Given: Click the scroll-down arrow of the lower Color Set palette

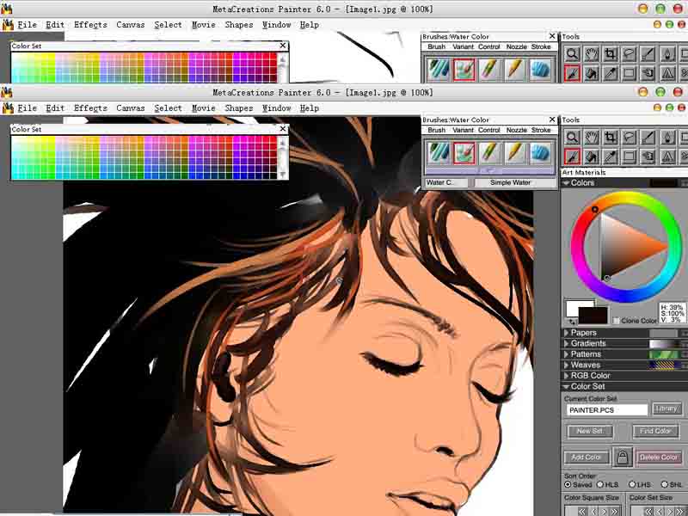Looking at the screenshot, I should coord(282,175).
